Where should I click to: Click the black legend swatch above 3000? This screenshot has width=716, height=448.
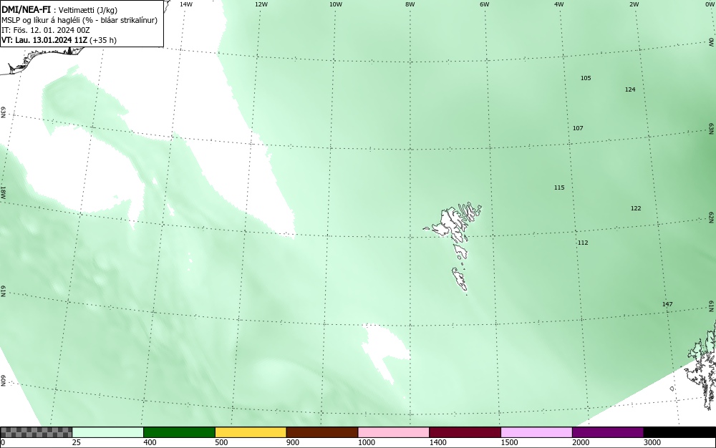point(679,432)
